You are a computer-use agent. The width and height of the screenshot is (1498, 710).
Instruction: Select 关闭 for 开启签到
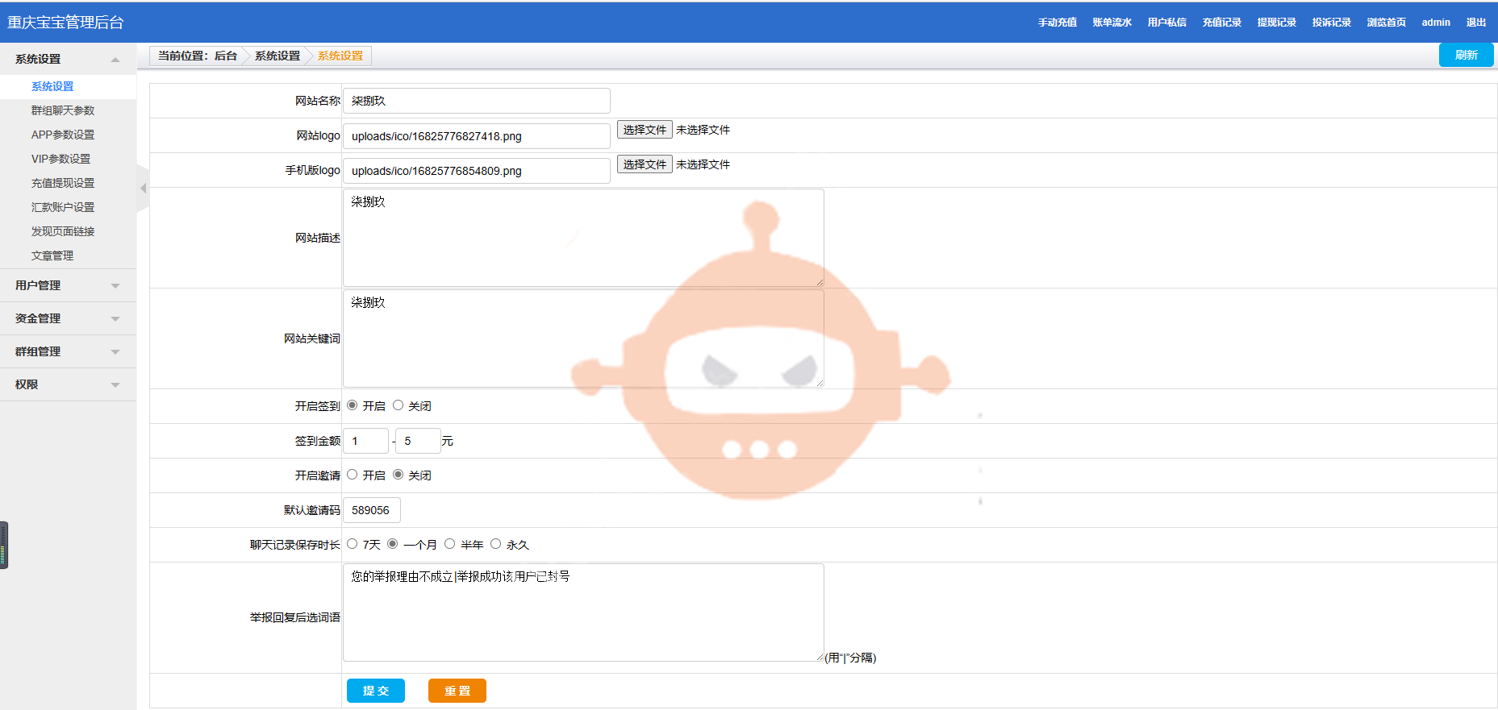tap(398, 405)
